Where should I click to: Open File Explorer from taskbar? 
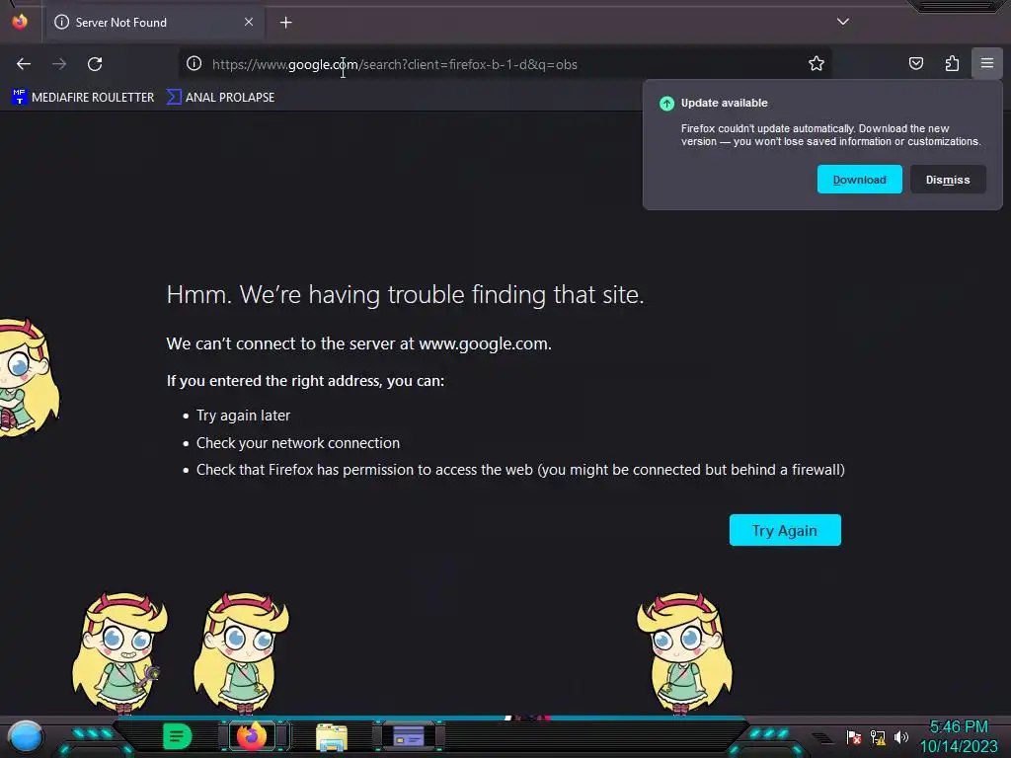coord(332,737)
